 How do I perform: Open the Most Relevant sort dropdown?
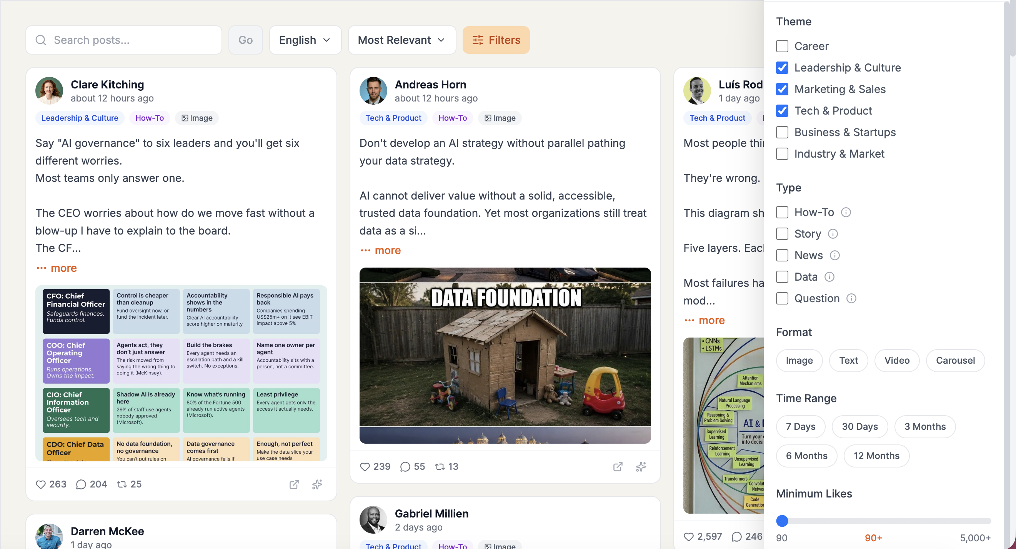pyautogui.click(x=401, y=40)
